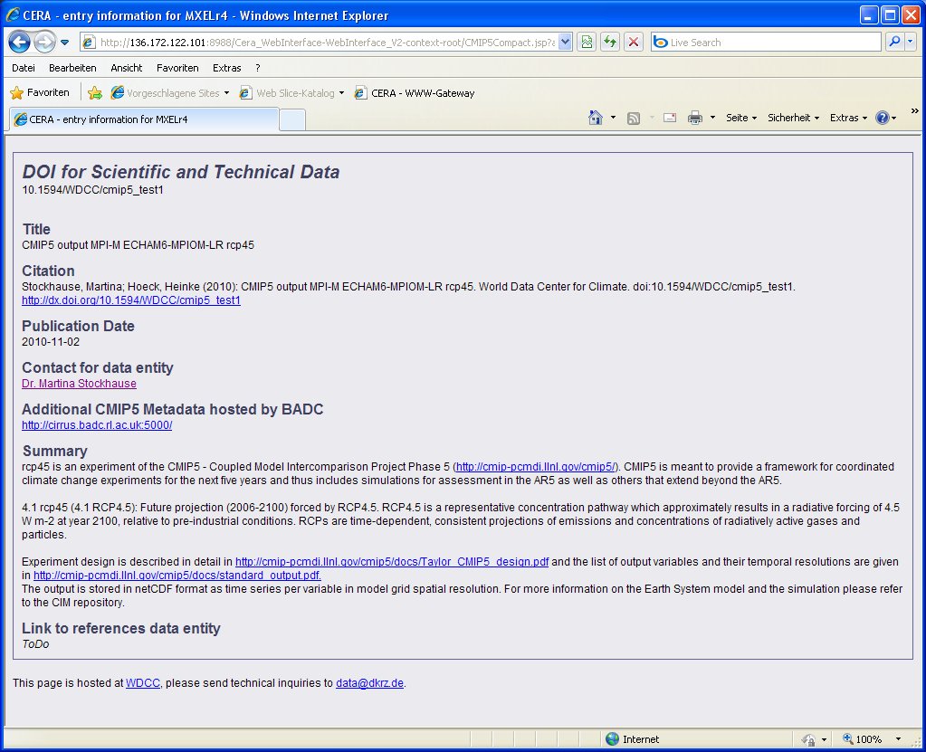Open the Ansicht menu
The image size is (926, 752).
(x=126, y=68)
